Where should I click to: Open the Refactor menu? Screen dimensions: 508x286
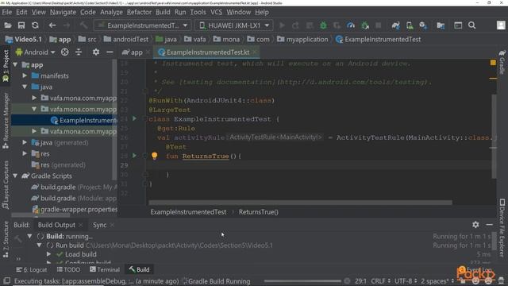click(x=139, y=12)
